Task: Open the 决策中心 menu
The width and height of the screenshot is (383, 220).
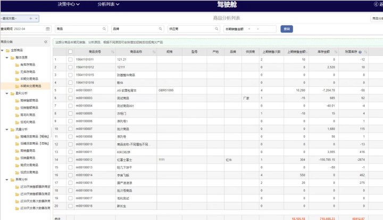Action: point(69,4)
